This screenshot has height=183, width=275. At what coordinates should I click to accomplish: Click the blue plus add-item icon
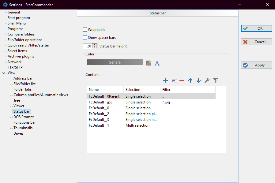coord(165,80)
